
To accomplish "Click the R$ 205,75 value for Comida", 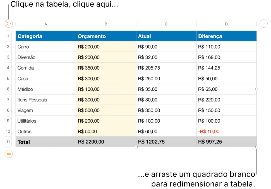I will coord(166,68).
